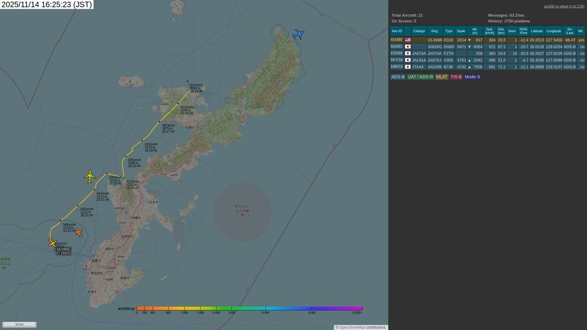Sort by the Latitude column header

click(537, 31)
